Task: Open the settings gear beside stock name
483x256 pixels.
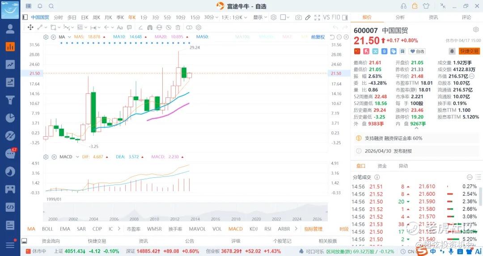Action: [476, 30]
